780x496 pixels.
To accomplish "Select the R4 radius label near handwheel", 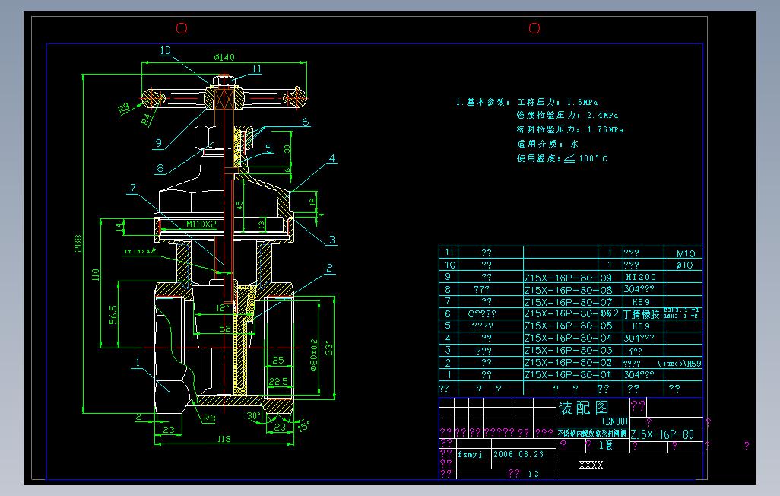I will [145, 119].
